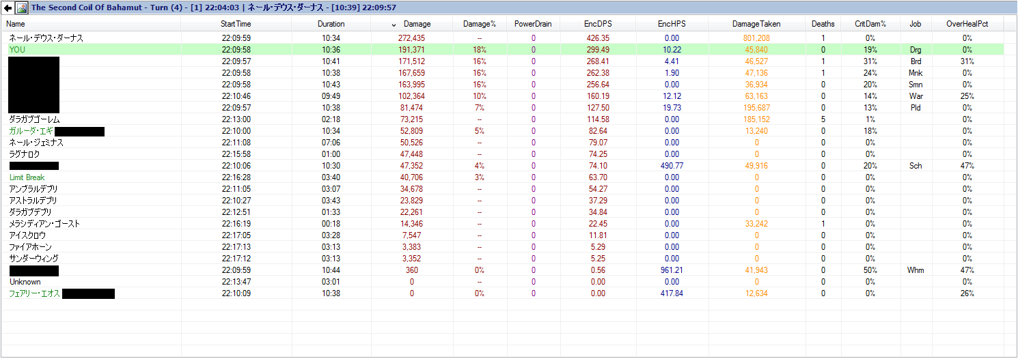This screenshot has width=1018, height=361.
Task: Click DamageTaken value 801,208
Action: point(756,38)
